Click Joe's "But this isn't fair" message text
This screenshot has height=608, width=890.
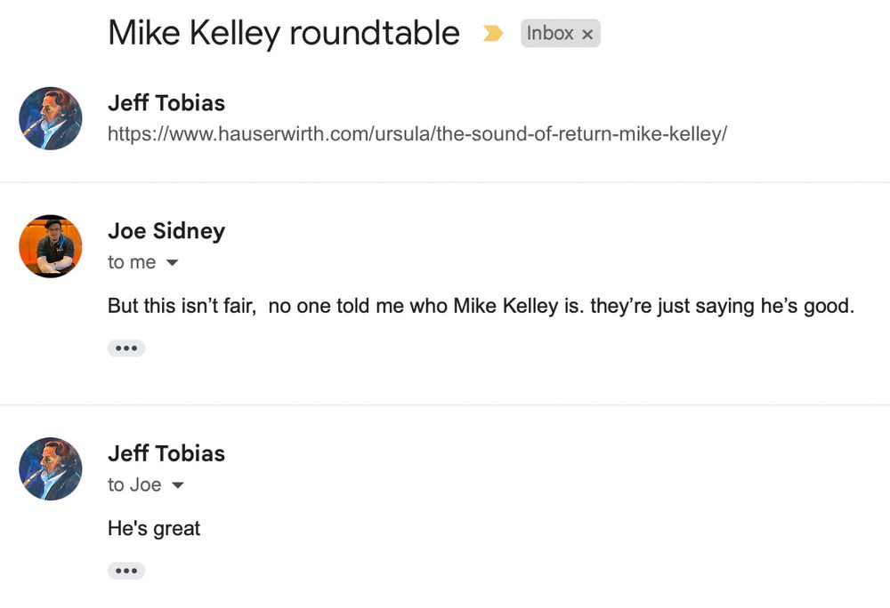pos(481,307)
